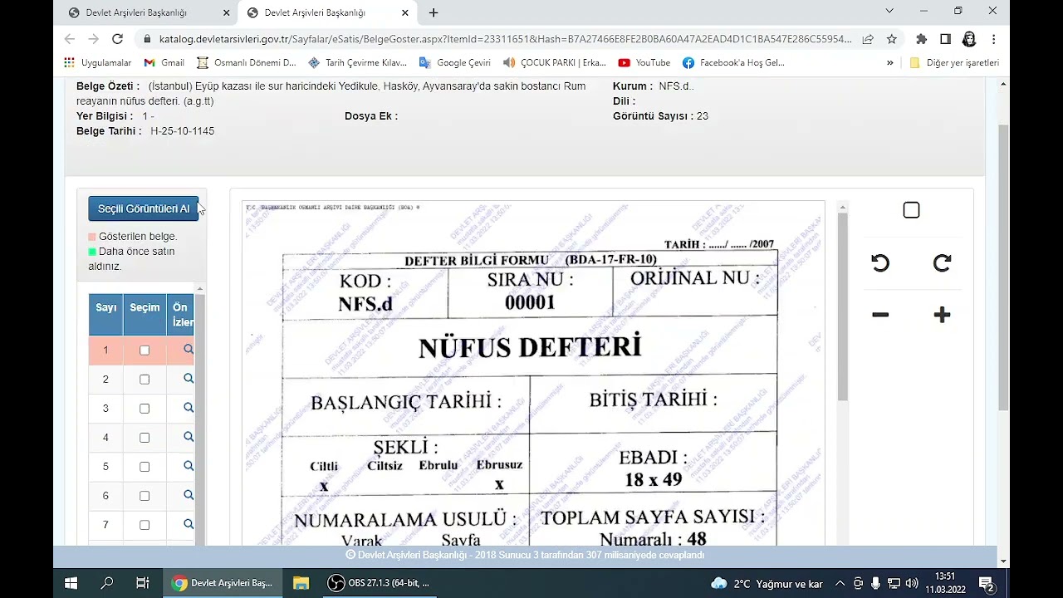Preview image row 3 magnifier
The image size is (1063, 598).
pyautogui.click(x=189, y=408)
